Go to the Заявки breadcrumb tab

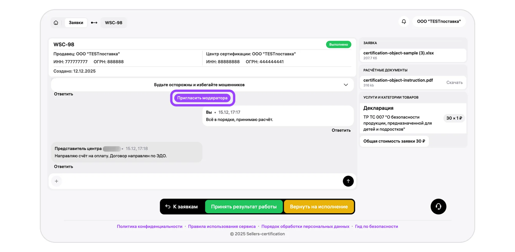(x=76, y=23)
